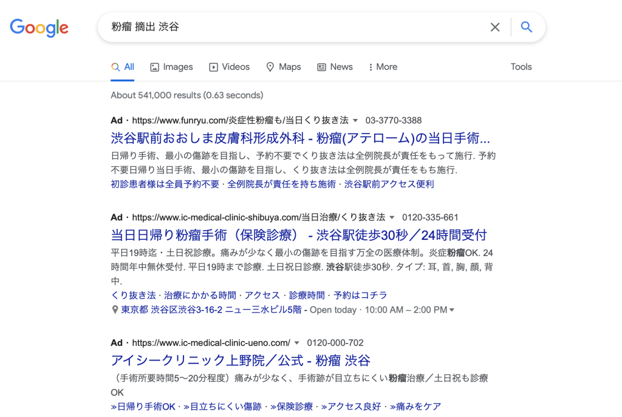622x417 pixels.
Task: Clear the search box with the X icon
Action: click(x=494, y=27)
